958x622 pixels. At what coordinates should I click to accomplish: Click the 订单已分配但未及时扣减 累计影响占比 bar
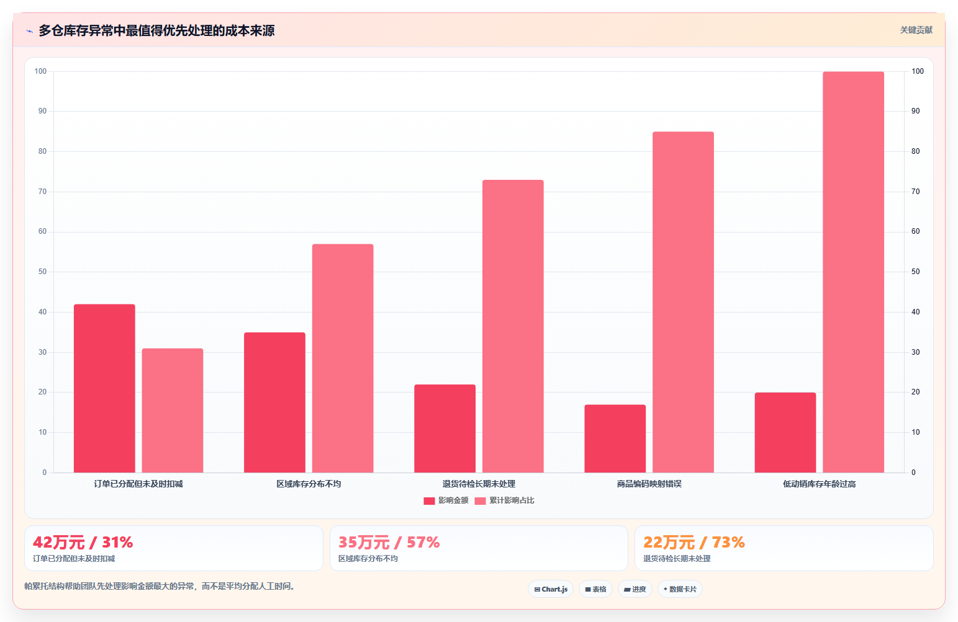[x=173, y=411]
